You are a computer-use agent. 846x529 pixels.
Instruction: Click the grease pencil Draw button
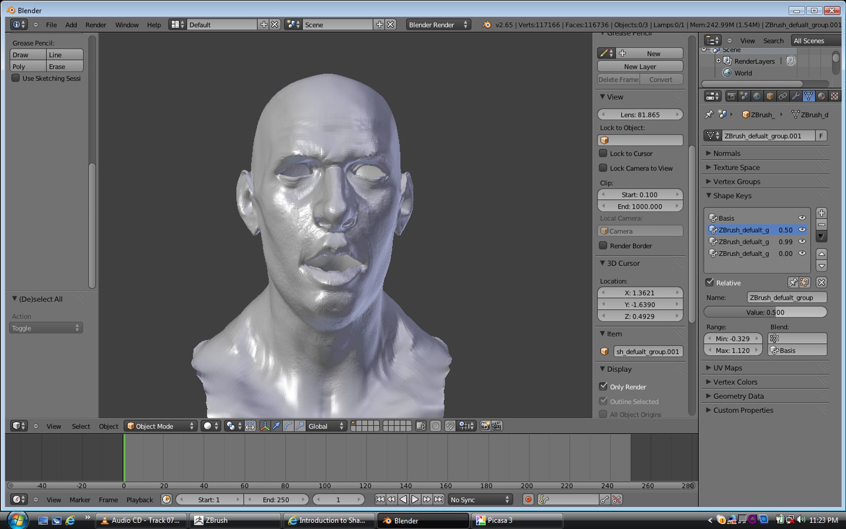[28, 55]
